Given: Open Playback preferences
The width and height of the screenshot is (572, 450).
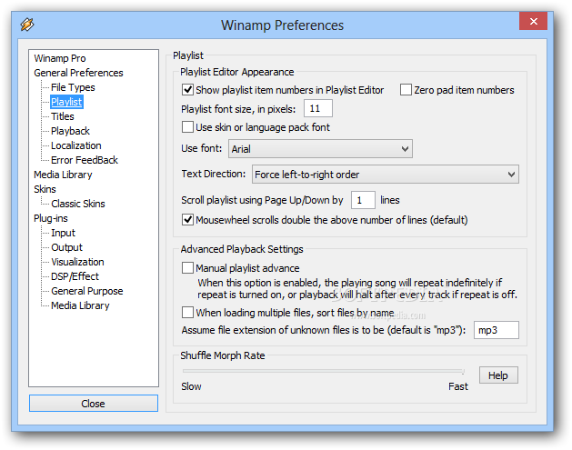Looking at the screenshot, I should (70, 131).
